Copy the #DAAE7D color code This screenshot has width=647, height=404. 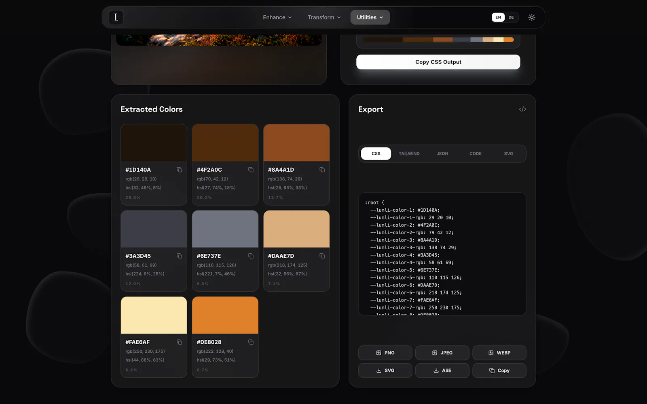click(322, 256)
